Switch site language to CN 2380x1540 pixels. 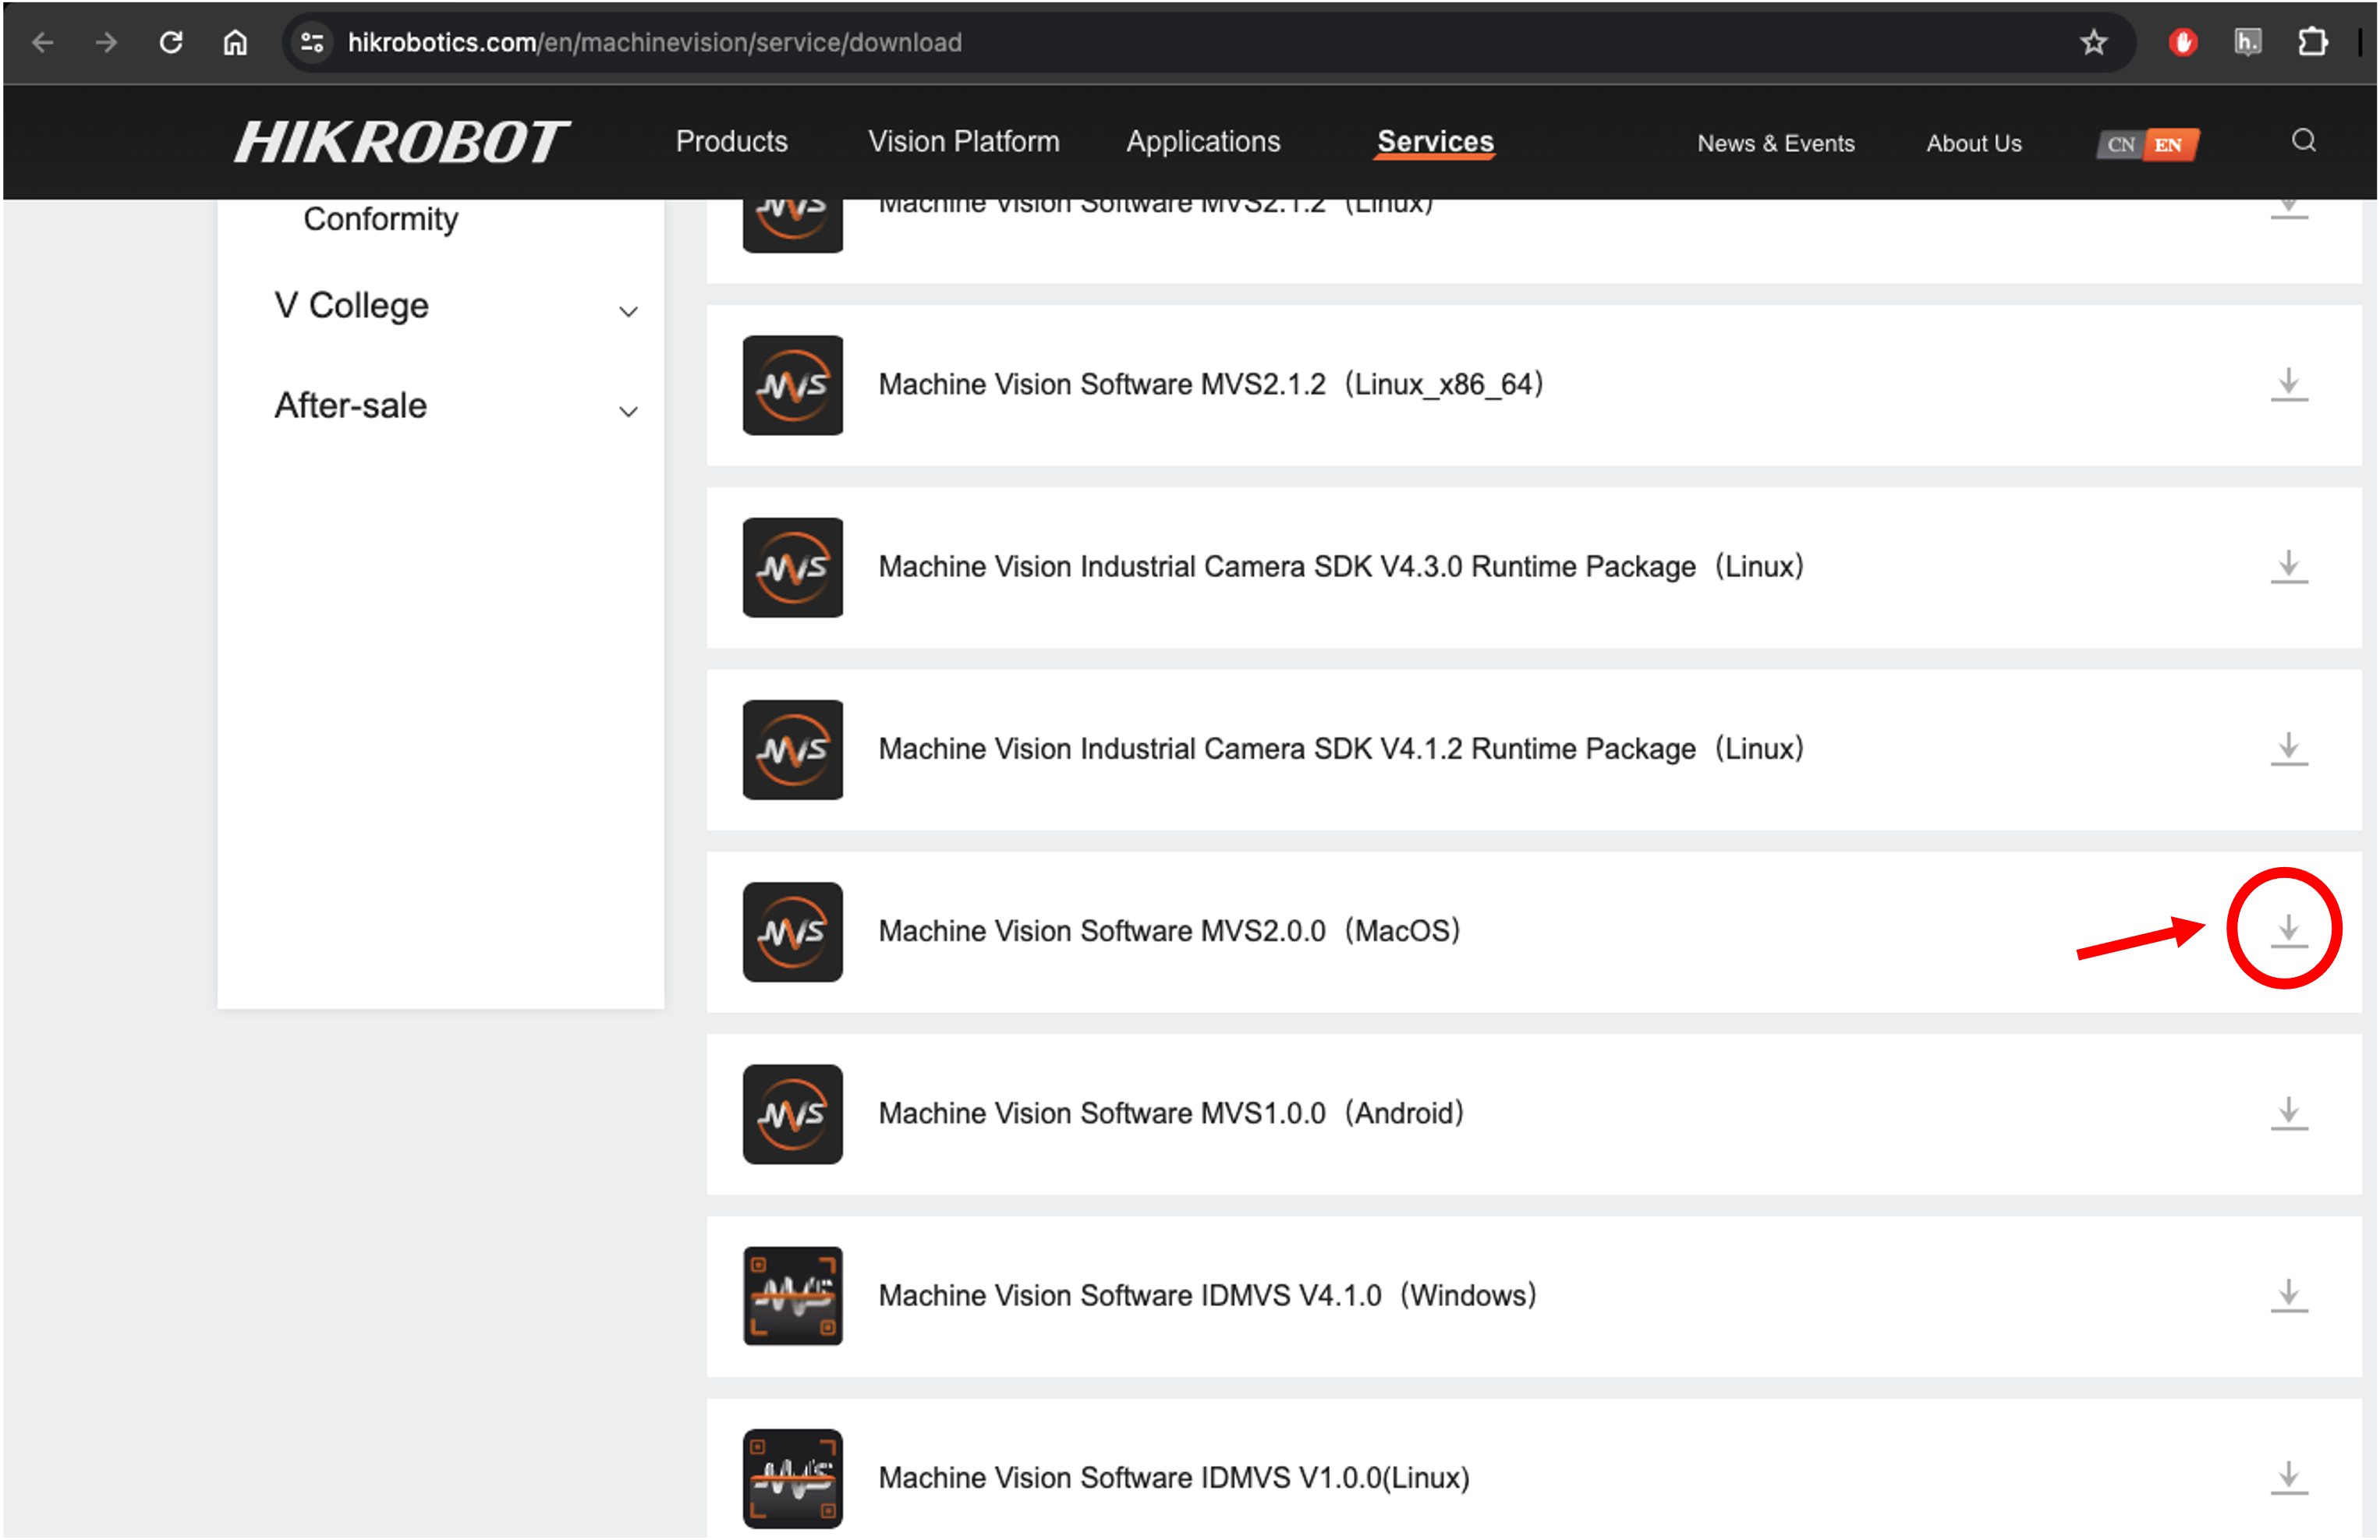coord(2120,144)
